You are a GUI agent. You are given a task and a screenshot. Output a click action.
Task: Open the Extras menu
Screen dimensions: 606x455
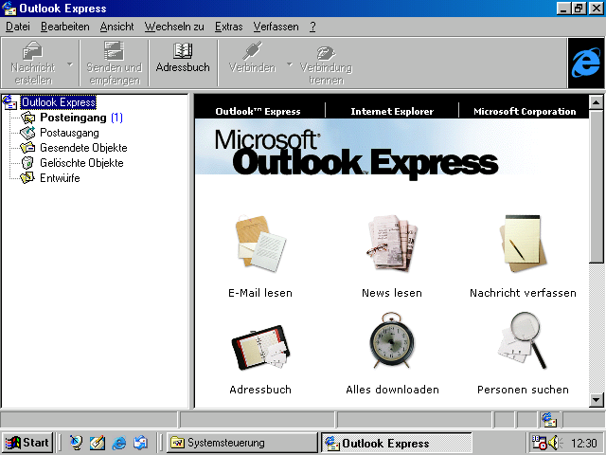(x=229, y=27)
